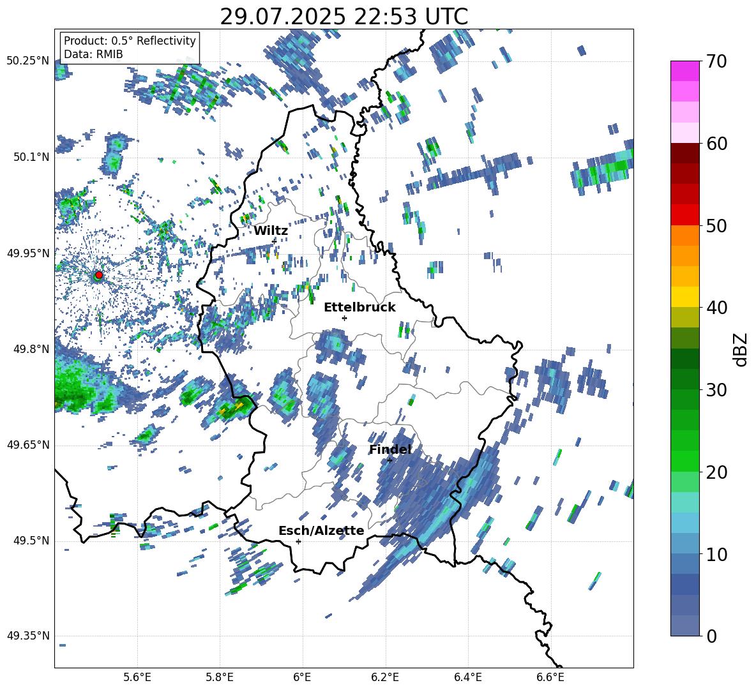This screenshot has width=756, height=690.
Task: Click the 6°E longitude label
Action: pyautogui.click(x=302, y=677)
